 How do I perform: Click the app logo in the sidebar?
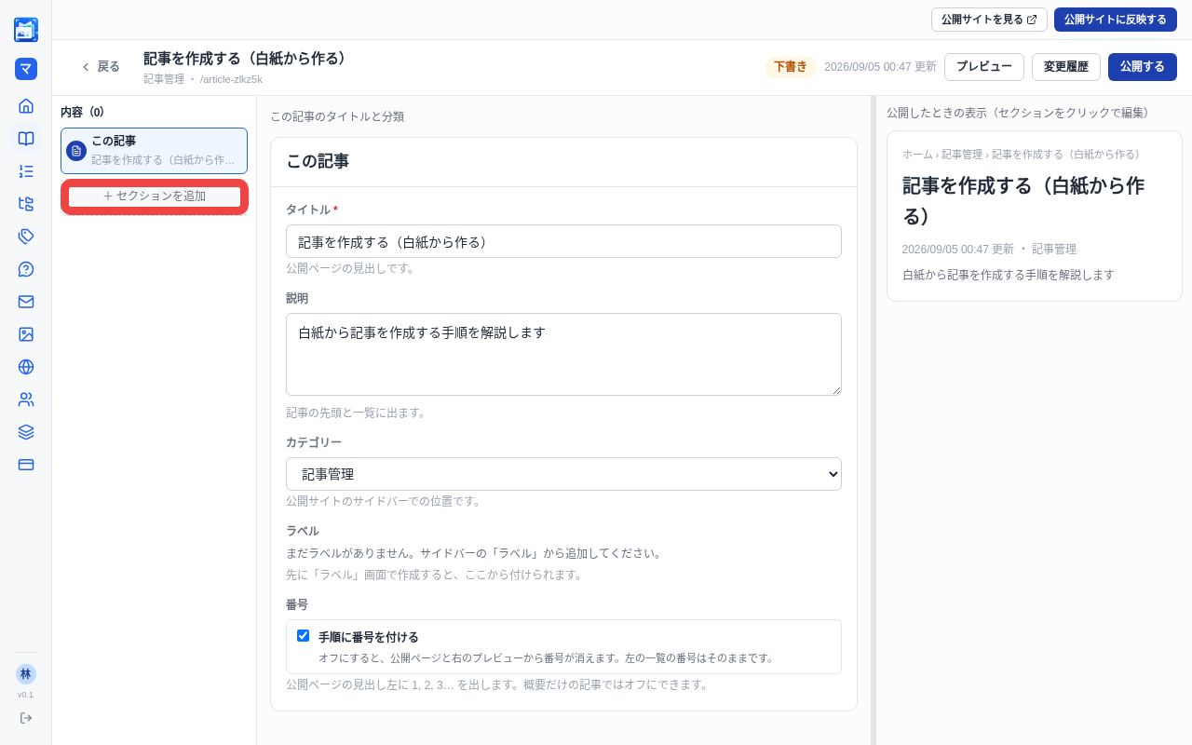pos(26,30)
